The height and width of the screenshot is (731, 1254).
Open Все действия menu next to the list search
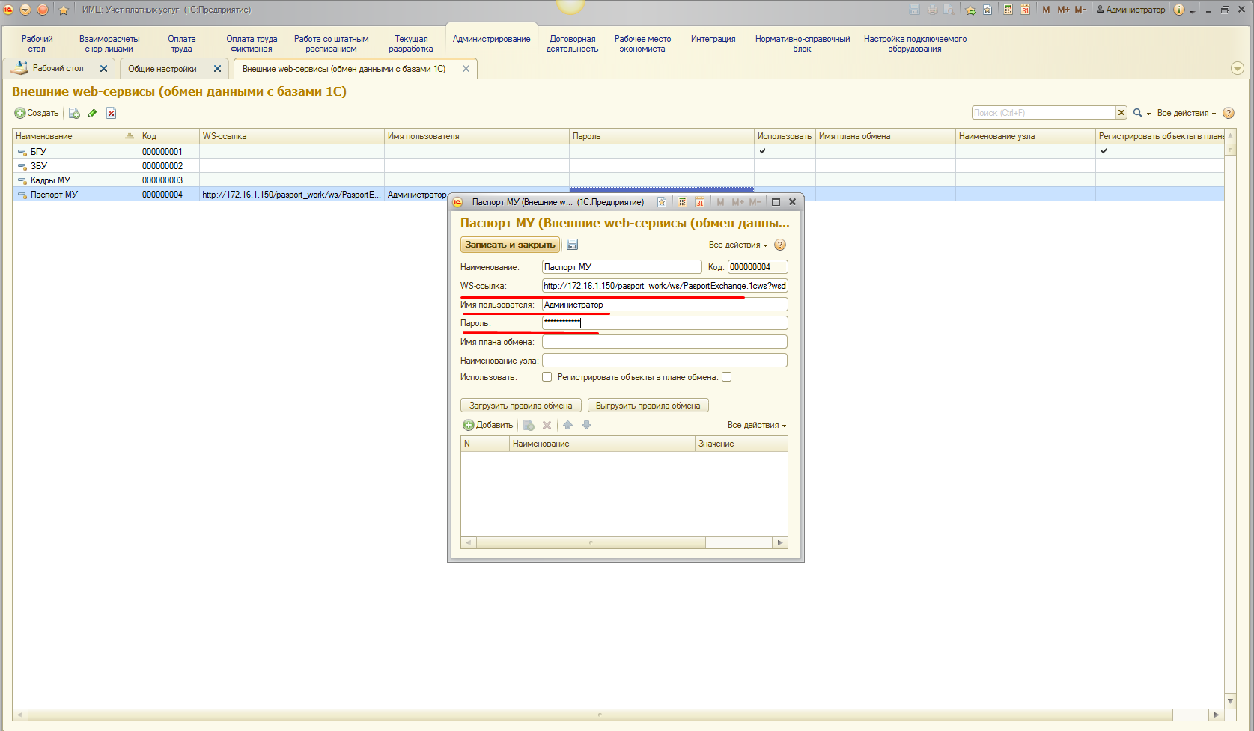1186,113
